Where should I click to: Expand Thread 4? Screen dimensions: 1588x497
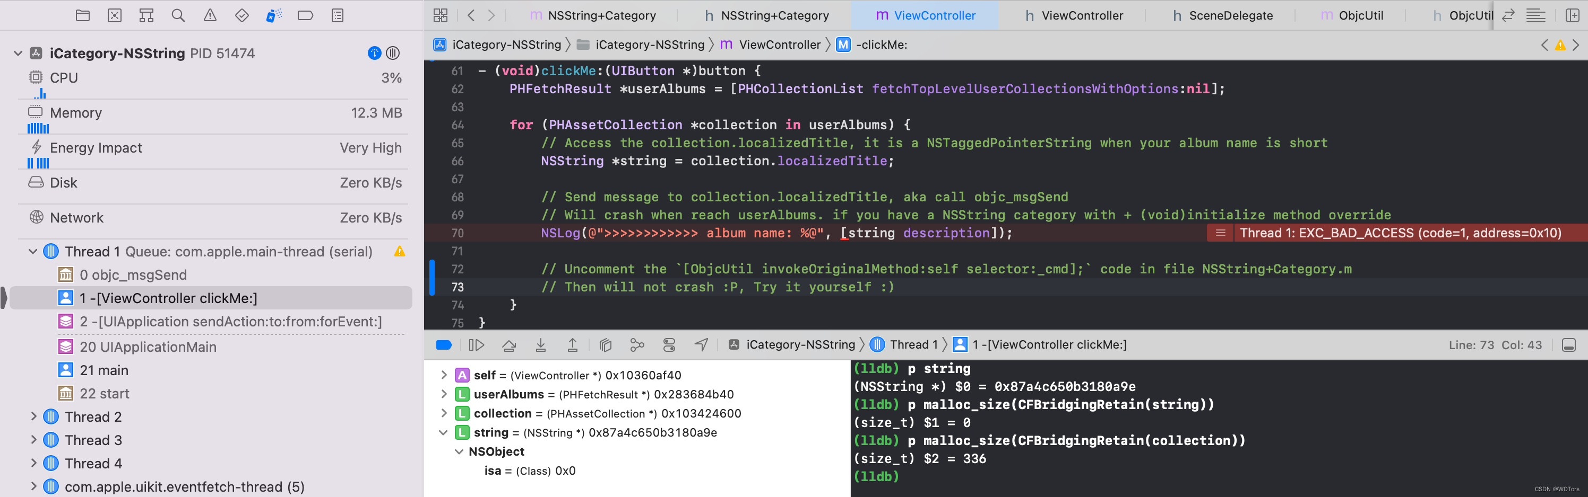(x=33, y=463)
